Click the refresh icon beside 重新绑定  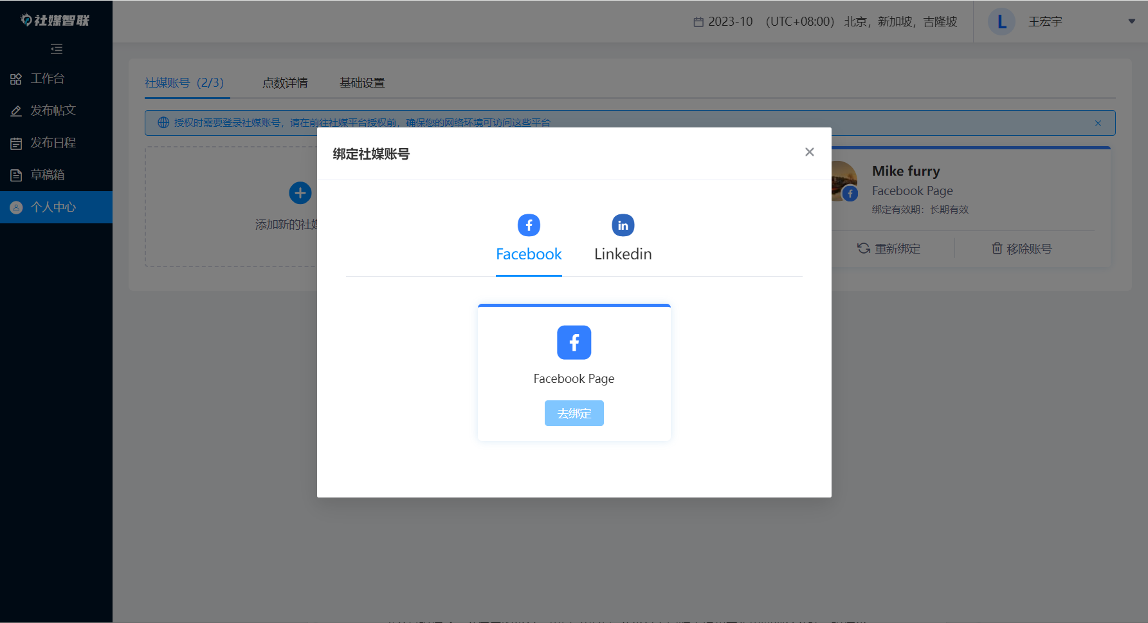click(x=862, y=248)
